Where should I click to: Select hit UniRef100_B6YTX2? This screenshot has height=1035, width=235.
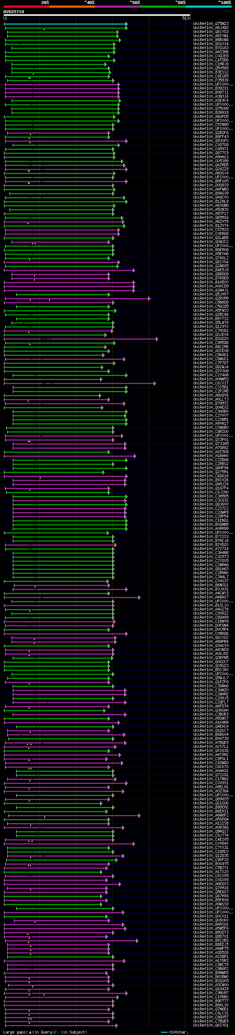coord(211,319)
